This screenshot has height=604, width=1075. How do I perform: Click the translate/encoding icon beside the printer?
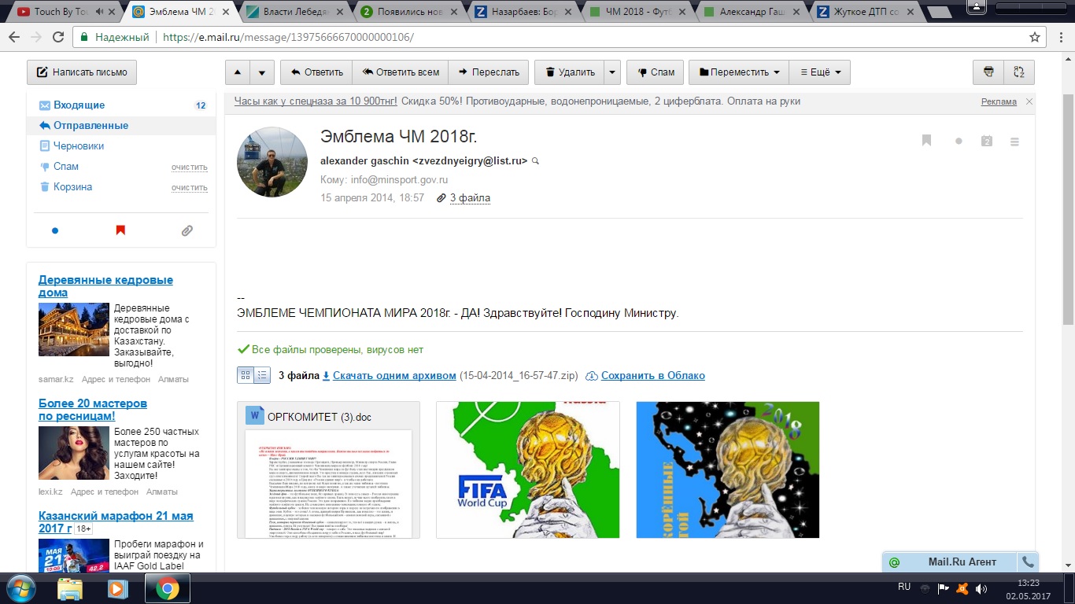(1019, 72)
